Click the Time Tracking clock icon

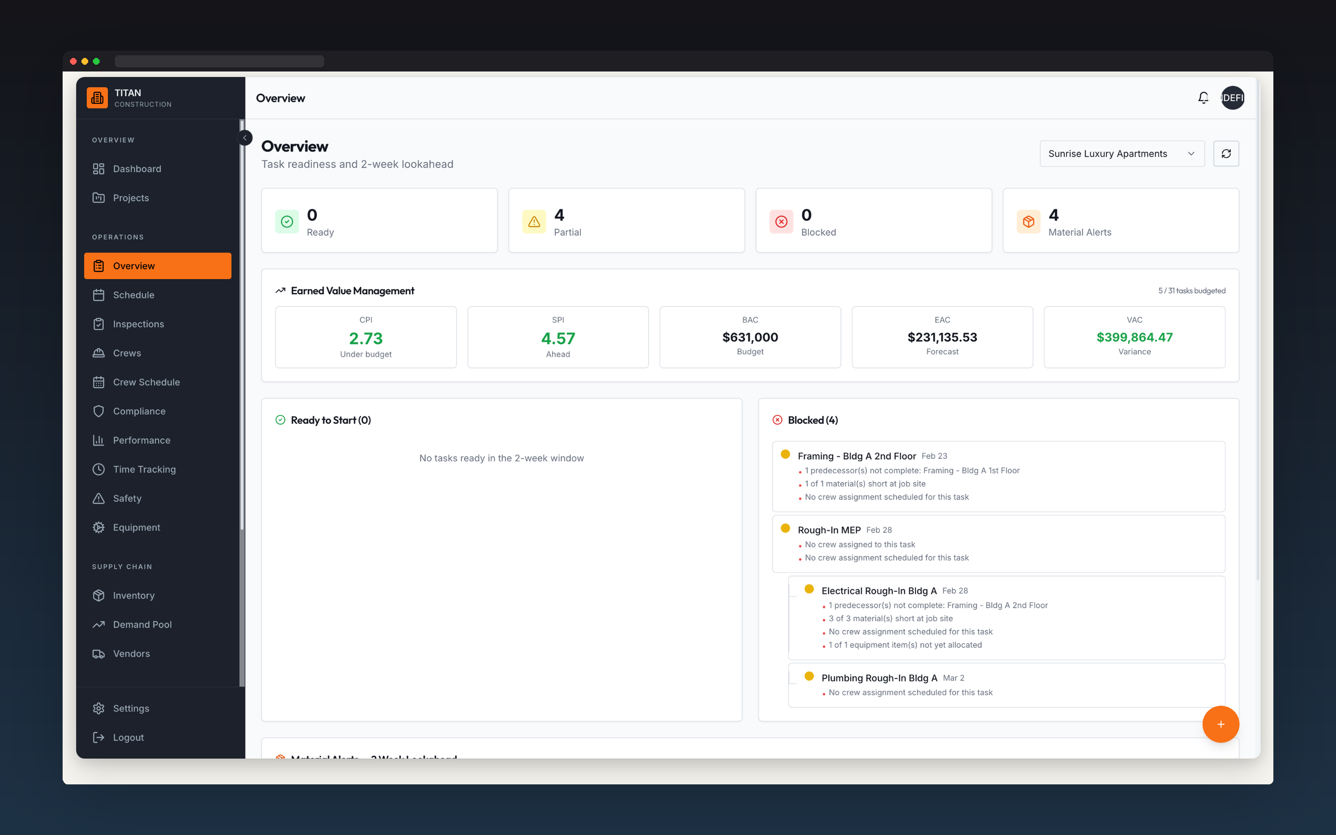point(99,469)
